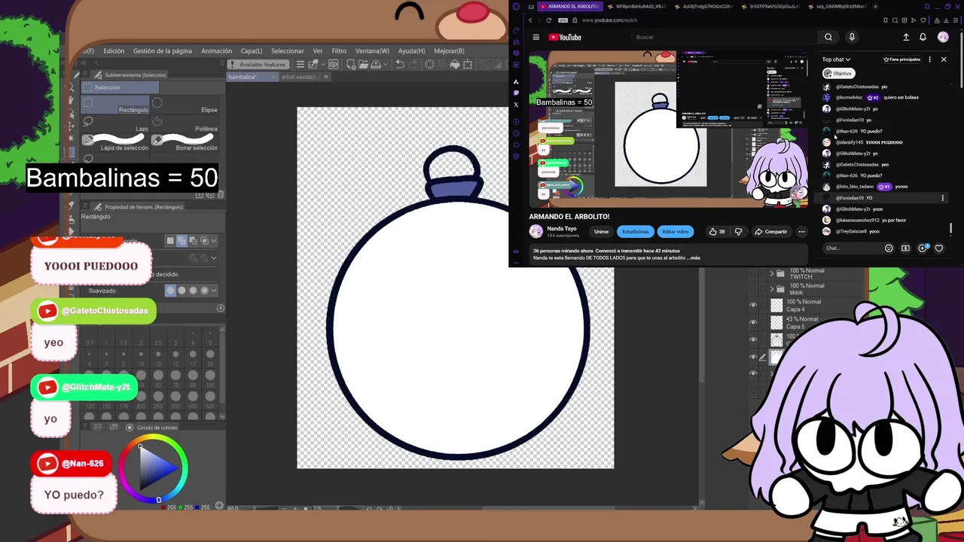The height and width of the screenshot is (542, 964).
Task: Click the Available features button
Action: (x=258, y=65)
